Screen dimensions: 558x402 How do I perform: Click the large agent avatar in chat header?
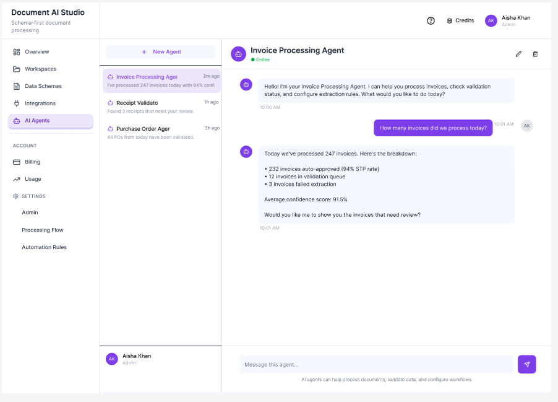click(x=238, y=54)
